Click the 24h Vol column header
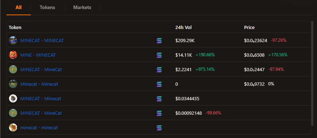The height and width of the screenshot is (138, 317). point(184,28)
